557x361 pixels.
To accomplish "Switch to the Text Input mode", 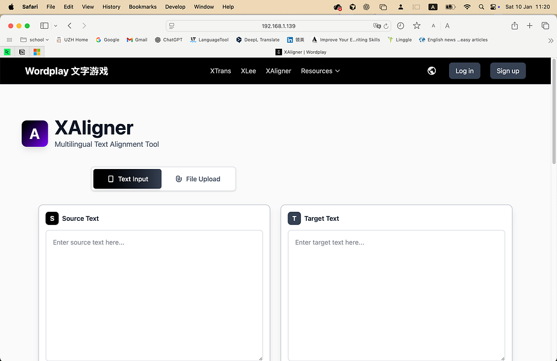I will pos(127,179).
